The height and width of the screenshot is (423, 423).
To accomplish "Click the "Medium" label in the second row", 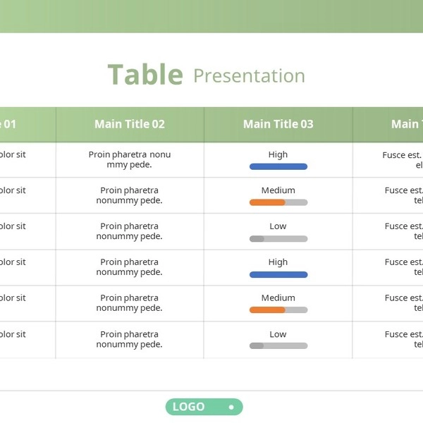I will 278,190.
